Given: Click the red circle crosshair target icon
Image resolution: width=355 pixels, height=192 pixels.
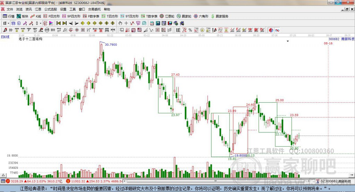Looking at the screenshot, I should (x=71, y=30).
